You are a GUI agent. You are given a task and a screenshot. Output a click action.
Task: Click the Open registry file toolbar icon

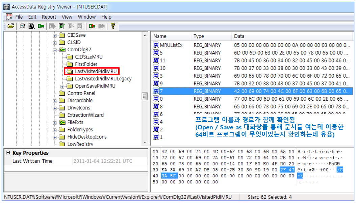tap(10, 26)
